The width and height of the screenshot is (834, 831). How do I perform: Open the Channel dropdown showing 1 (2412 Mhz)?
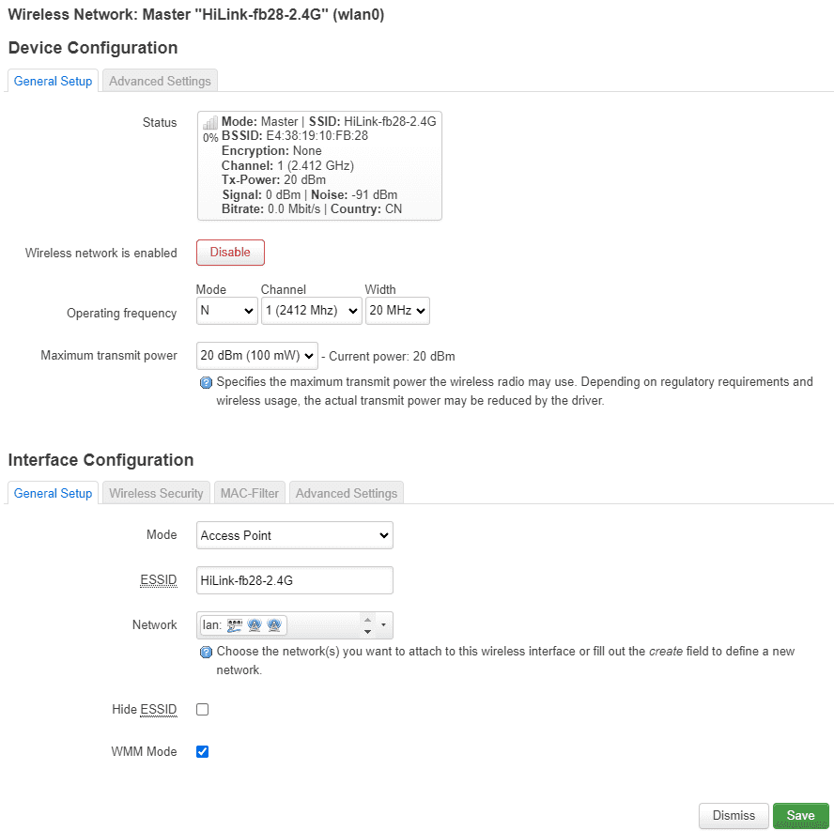pos(311,311)
